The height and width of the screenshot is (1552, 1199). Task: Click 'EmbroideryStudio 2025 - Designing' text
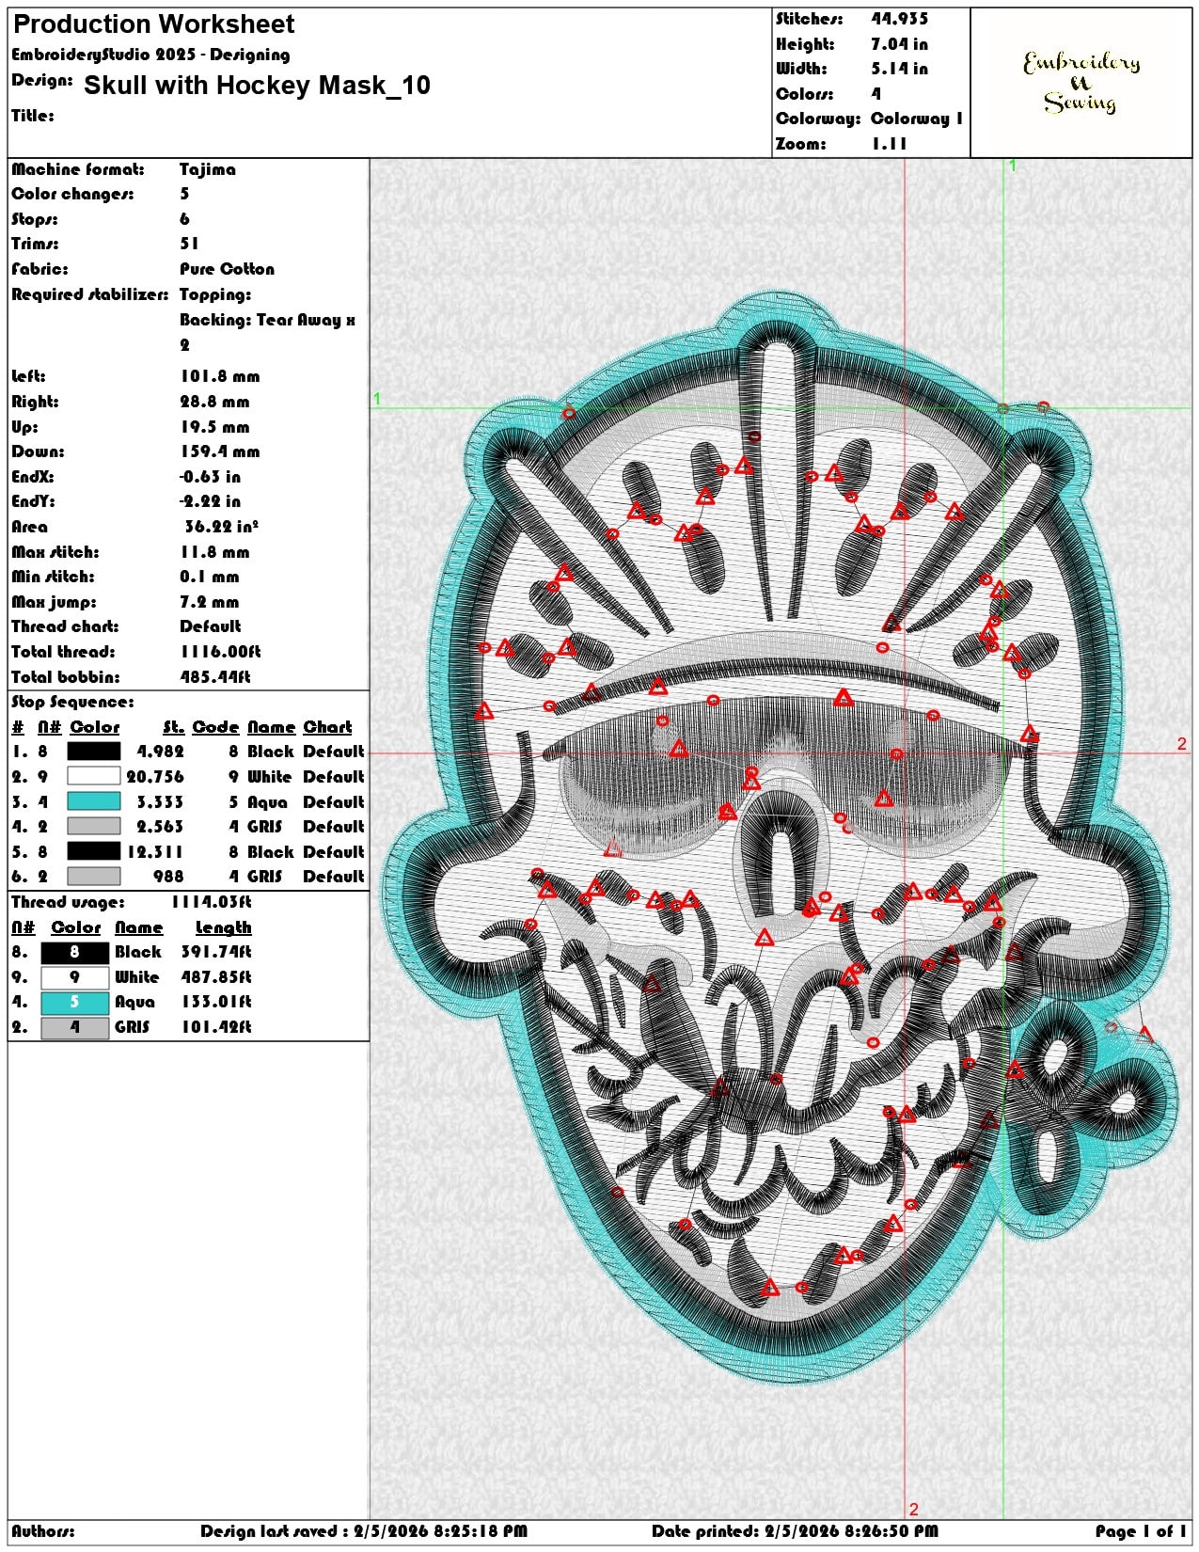click(x=150, y=55)
